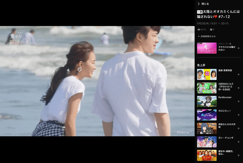Image resolution: width=243 pixels, height=163 pixels.
Task: Click the 夜桜さんちの大作戦 title text
Action: (227, 126)
